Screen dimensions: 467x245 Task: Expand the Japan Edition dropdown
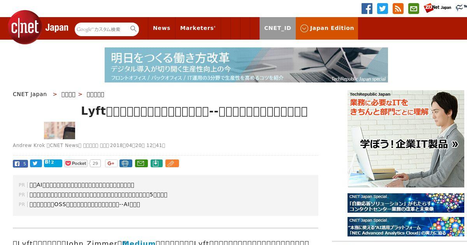point(327,28)
